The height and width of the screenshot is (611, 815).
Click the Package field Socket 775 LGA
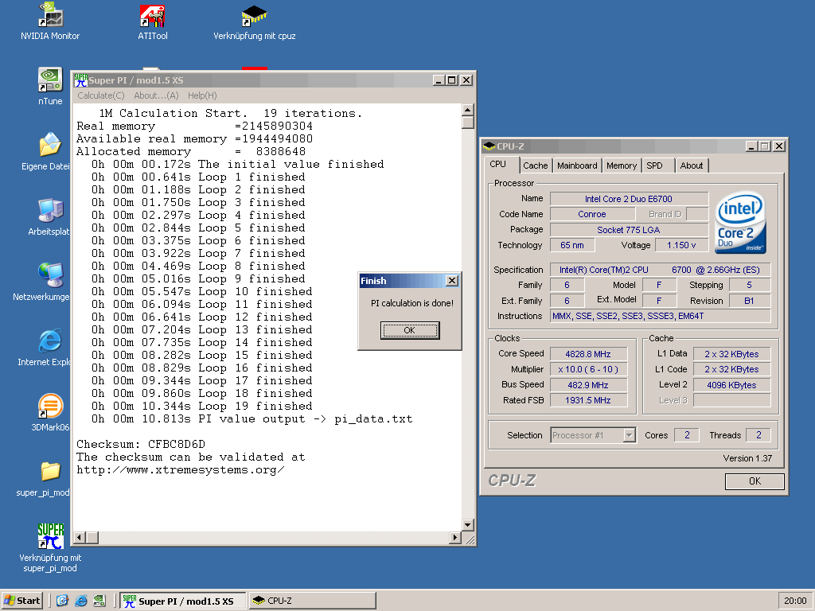coord(629,230)
